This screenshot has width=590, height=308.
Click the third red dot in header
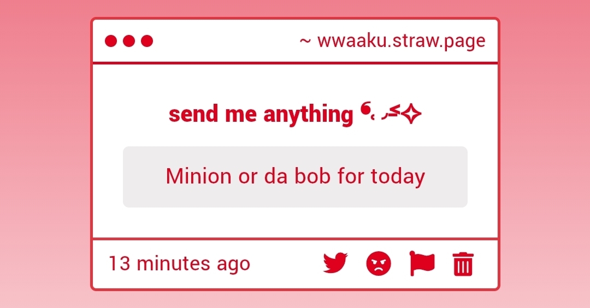(x=147, y=41)
